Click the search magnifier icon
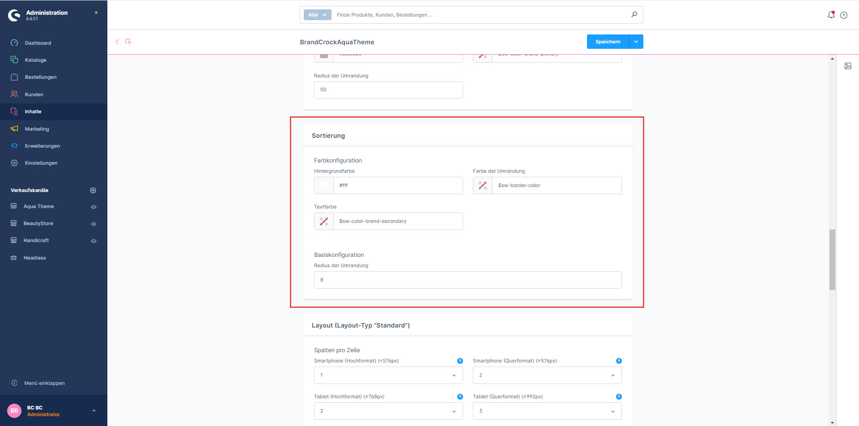The height and width of the screenshot is (426, 859). pyautogui.click(x=634, y=15)
